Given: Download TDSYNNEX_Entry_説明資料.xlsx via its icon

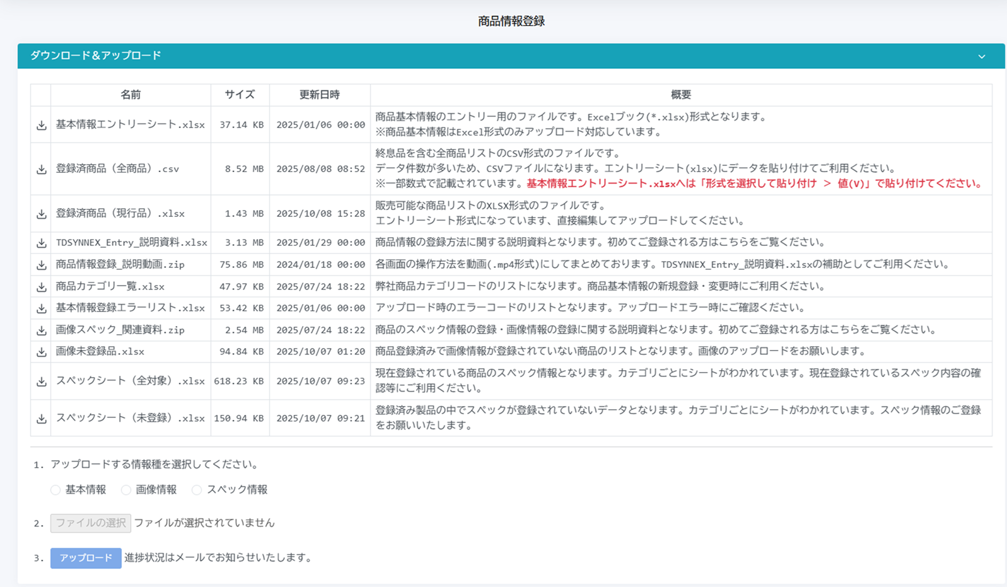Looking at the screenshot, I should point(42,243).
